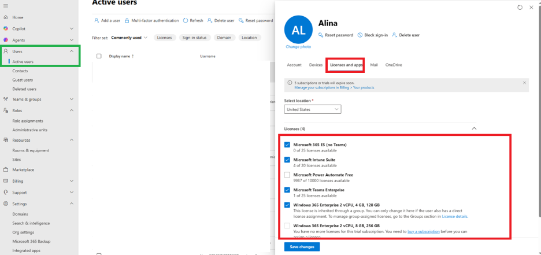The image size is (541, 255).
Task: Click the Refresh icon in toolbar
Action: [x=186, y=21]
